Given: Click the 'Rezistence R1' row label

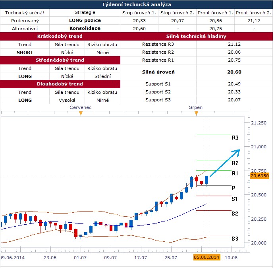Looking at the screenshot, I should (x=158, y=60).
